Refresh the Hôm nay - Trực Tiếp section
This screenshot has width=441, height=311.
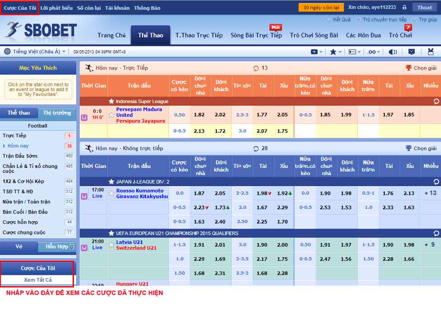tap(256, 68)
